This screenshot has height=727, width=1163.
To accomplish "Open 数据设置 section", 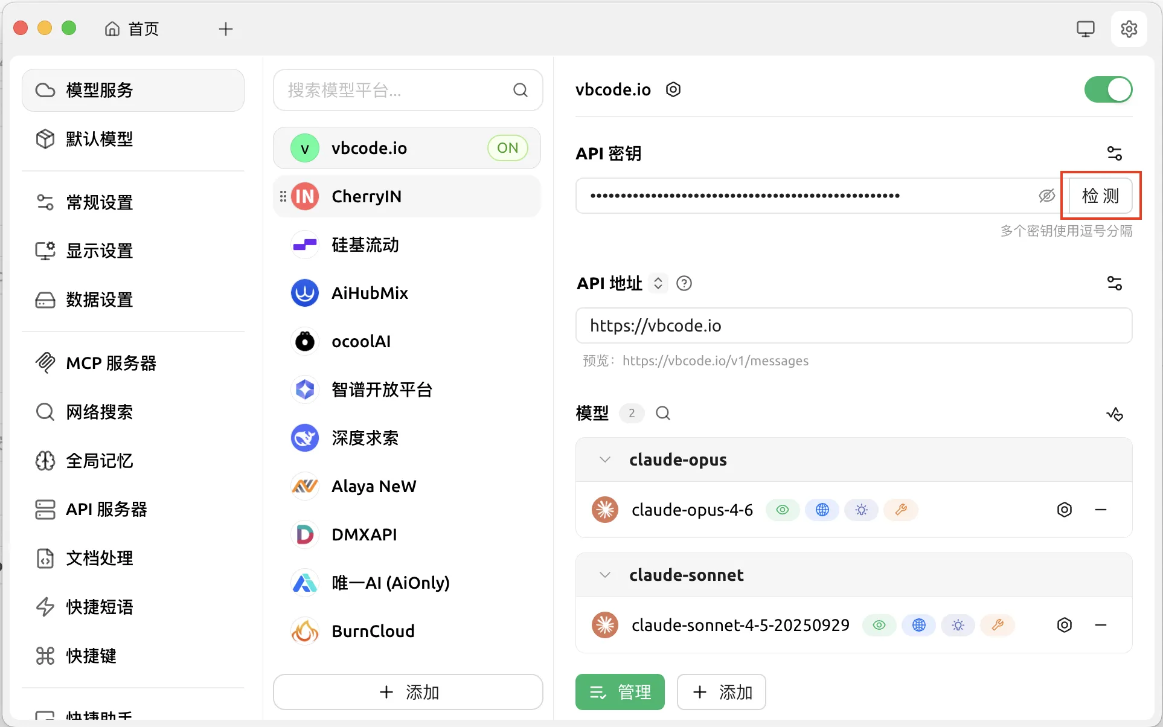I will pyautogui.click(x=133, y=299).
